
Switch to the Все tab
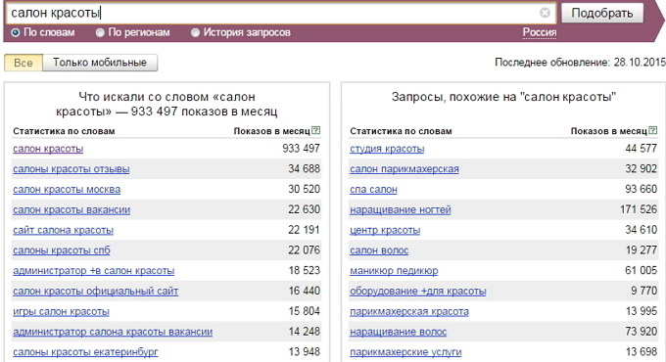click(x=24, y=63)
